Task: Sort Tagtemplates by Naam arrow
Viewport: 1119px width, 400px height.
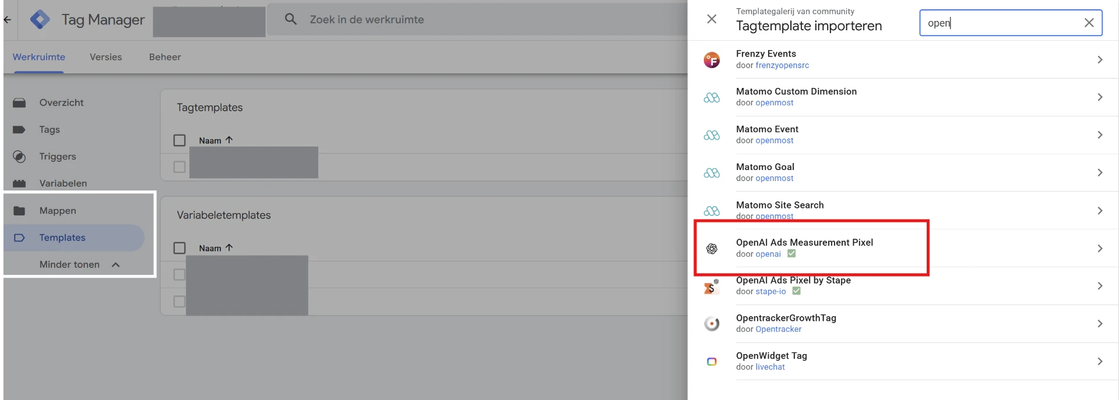Action: (229, 140)
